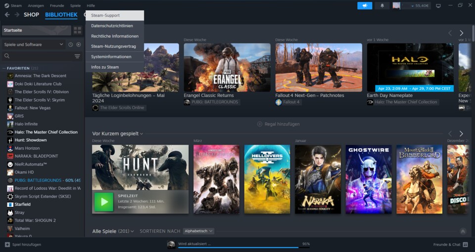Switch to the BIBLIOTHEK tab
475x252 pixels.
(61, 15)
